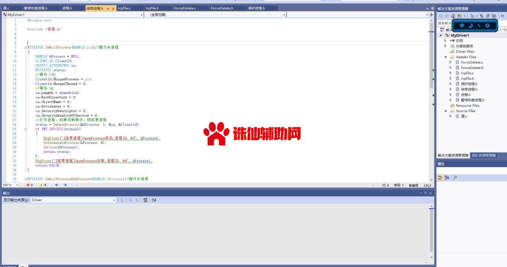
Task: Click pin icon on 结束进程.h tab
Action: click(108, 8)
